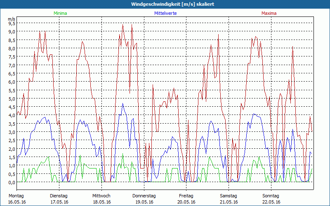Viewport: 330px width, 206px height.
Task: Select the 9,5 y-axis value
Action: (12, 23)
